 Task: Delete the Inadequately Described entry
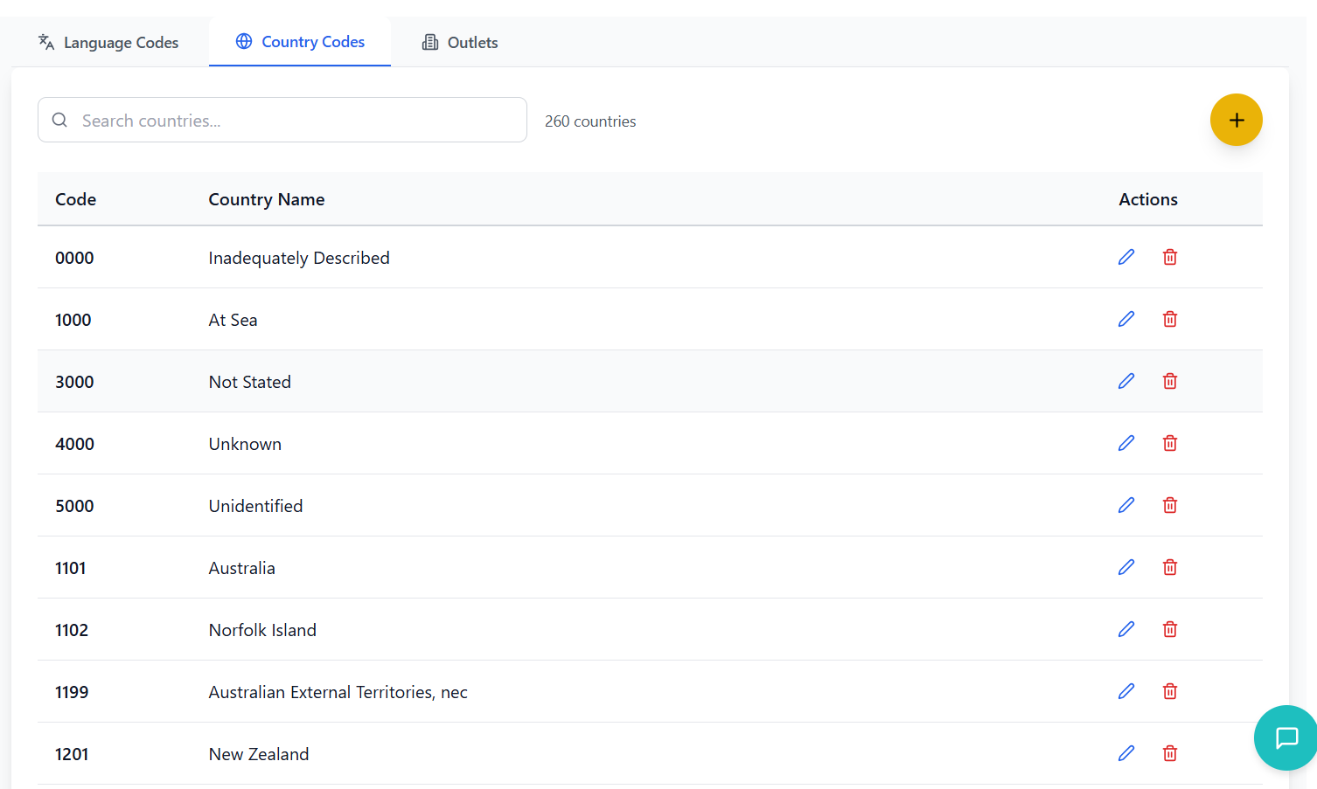click(x=1169, y=257)
